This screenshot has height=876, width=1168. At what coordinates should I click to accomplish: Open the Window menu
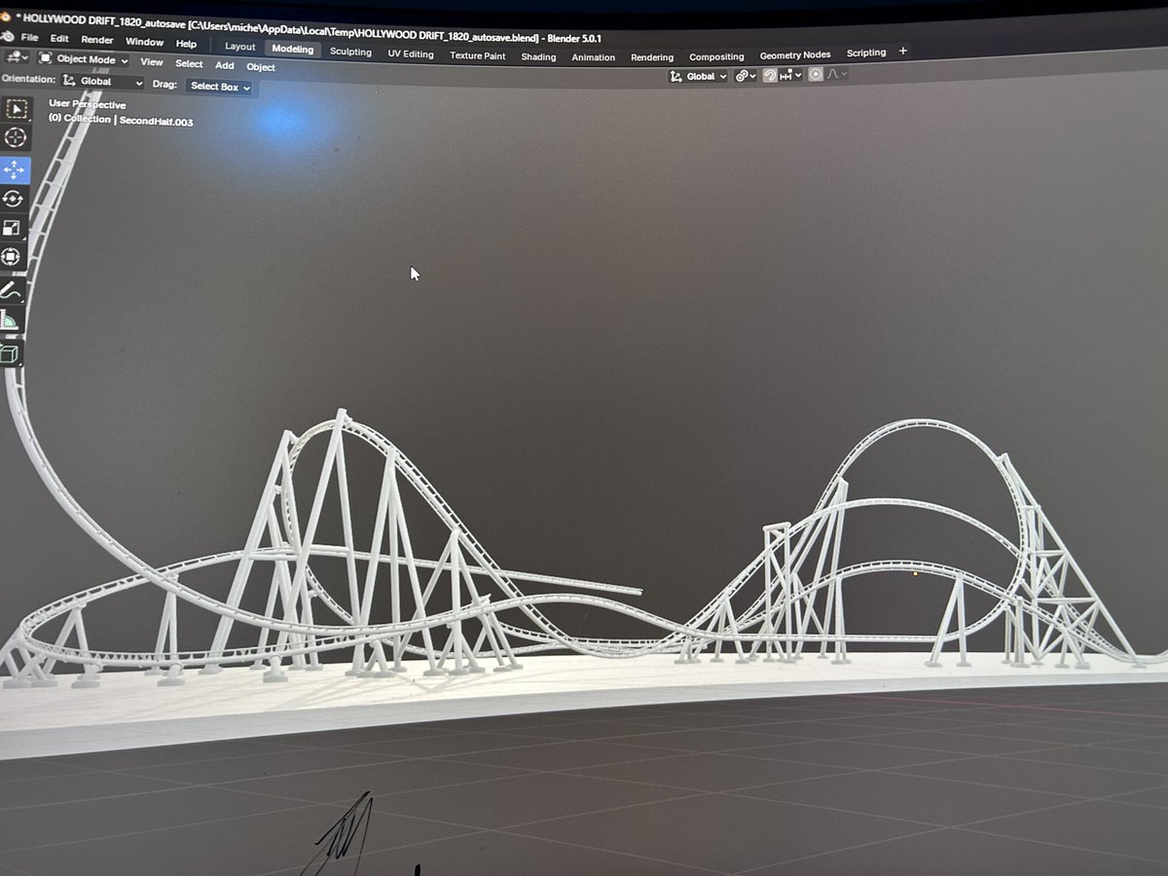click(x=144, y=42)
